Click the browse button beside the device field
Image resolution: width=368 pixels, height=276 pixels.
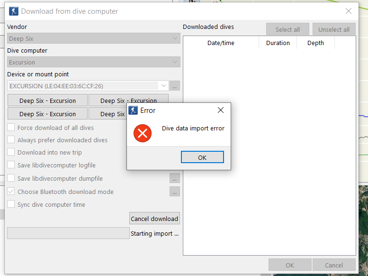(175, 86)
